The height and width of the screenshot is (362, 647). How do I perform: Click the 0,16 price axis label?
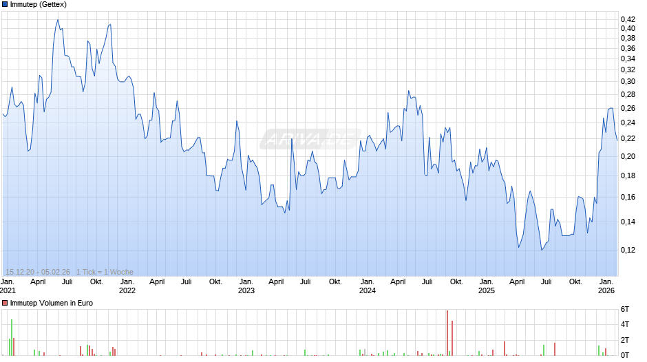pos(628,198)
